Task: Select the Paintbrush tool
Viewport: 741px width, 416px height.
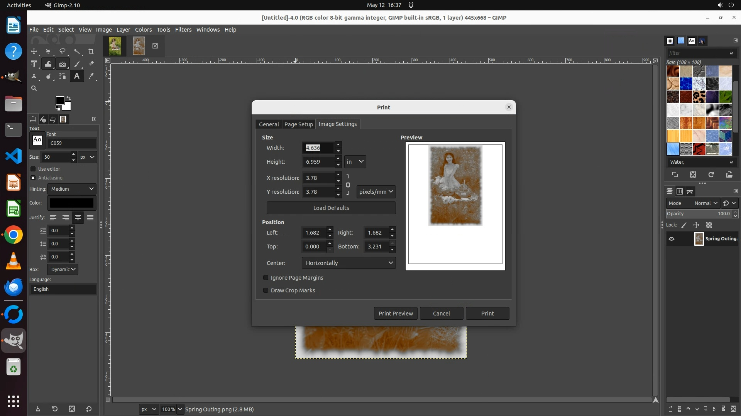Action: point(77,64)
